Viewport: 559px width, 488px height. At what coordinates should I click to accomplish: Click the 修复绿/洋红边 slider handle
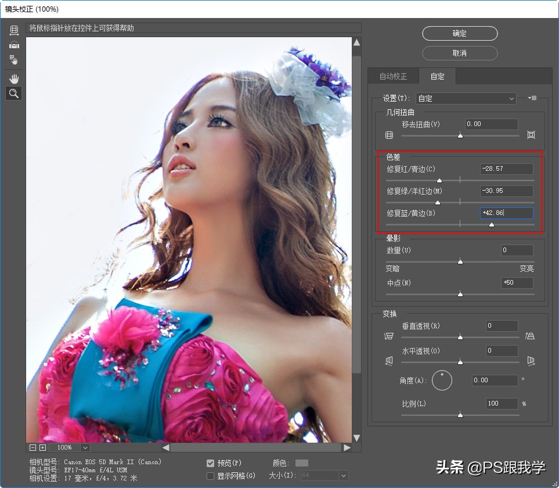pyautogui.click(x=438, y=203)
